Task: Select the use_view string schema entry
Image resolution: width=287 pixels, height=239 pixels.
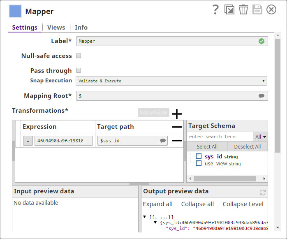Action: pyautogui.click(x=222, y=164)
